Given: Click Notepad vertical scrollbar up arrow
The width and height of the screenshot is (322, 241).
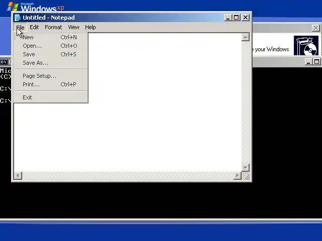Looking at the screenshot, I should [x=246, y=37].
